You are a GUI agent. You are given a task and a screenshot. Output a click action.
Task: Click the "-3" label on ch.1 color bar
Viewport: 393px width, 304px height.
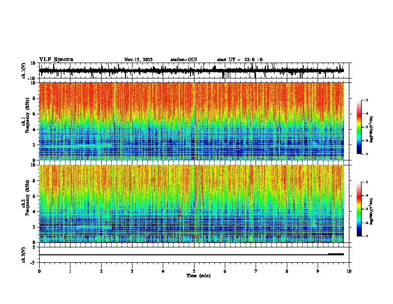(x=366, y=100)
